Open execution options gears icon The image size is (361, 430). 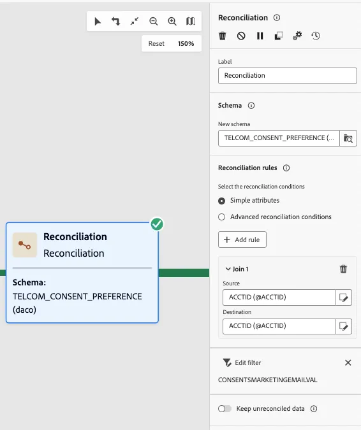[297, 36]
